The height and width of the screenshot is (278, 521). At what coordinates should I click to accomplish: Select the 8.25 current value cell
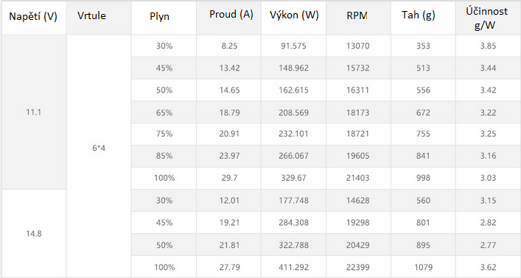click(x=228, y=46)
